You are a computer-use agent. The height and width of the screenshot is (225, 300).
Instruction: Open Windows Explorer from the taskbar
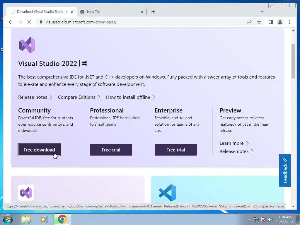pyautogui.click(x=26, y=219)
